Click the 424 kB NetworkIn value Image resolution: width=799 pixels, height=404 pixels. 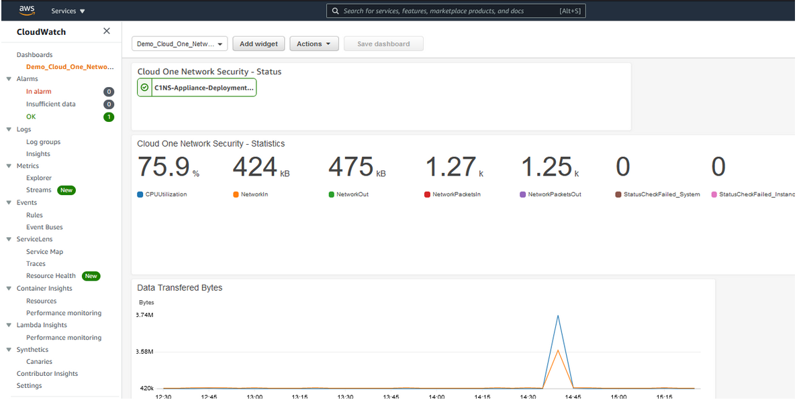click(261, 167)
